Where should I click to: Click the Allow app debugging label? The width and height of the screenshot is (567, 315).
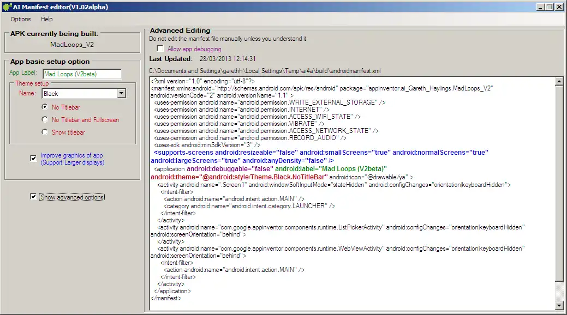[x=194, y=49]
